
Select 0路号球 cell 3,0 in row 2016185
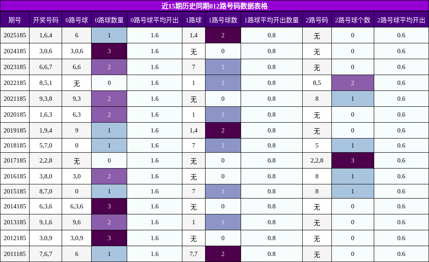click(x=77, y=176)
